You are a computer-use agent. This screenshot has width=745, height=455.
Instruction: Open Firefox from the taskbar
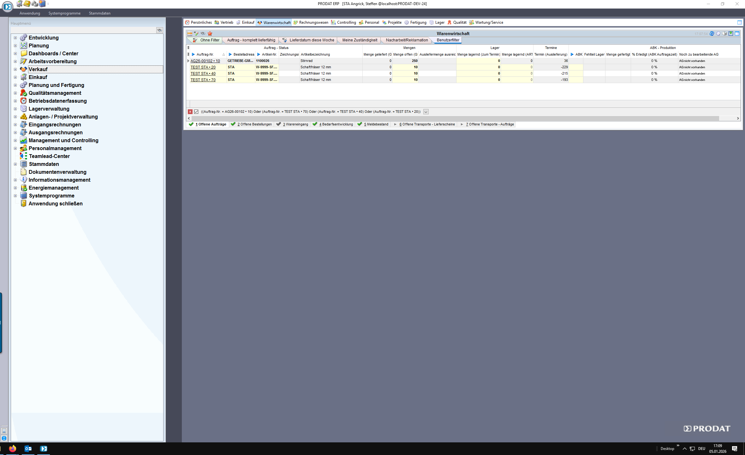(x=13, y=448)
